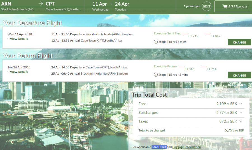
Task: Change the return flight selection
Action: (239, 75)
